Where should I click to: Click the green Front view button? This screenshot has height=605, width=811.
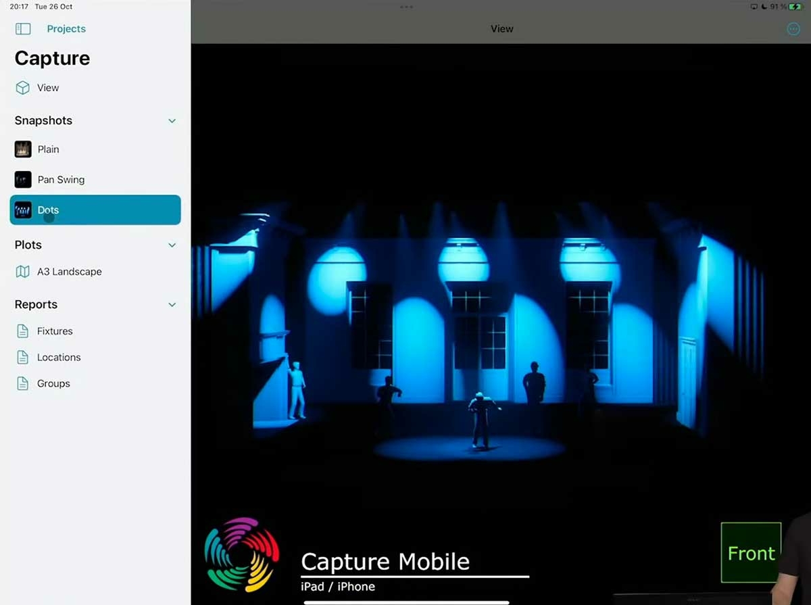(x=750, y=553)
